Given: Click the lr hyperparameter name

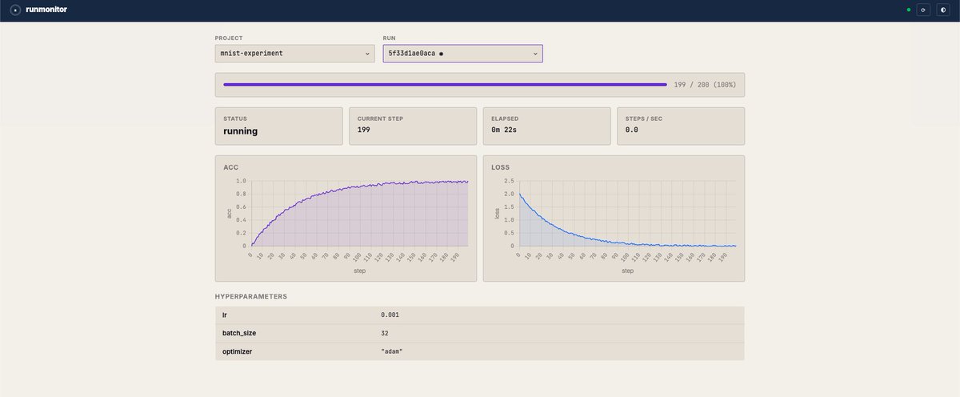Looking at the screenshot, I should 224,315.
